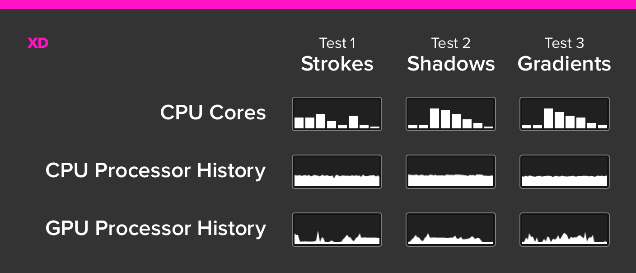Click the magenta bar at top
636x273 pixels.
tap(318, 5)
